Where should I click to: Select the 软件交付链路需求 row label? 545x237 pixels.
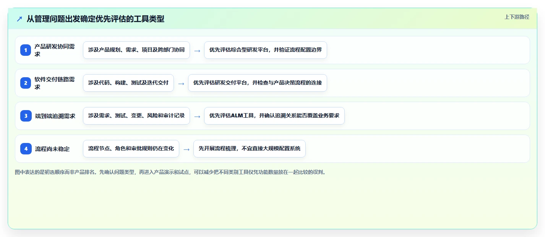[x=55, y=83]
